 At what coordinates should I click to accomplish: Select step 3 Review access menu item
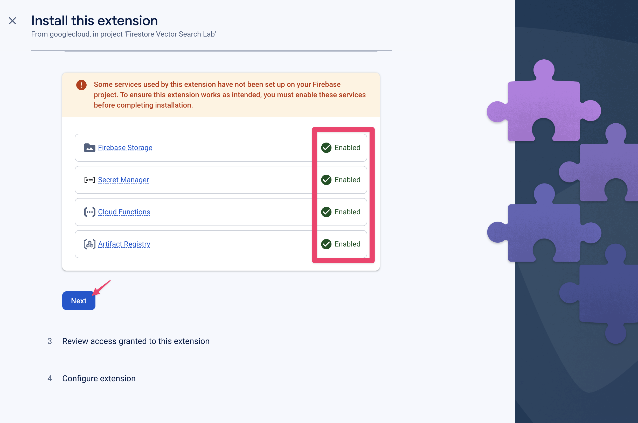click(x=136, y=340)
